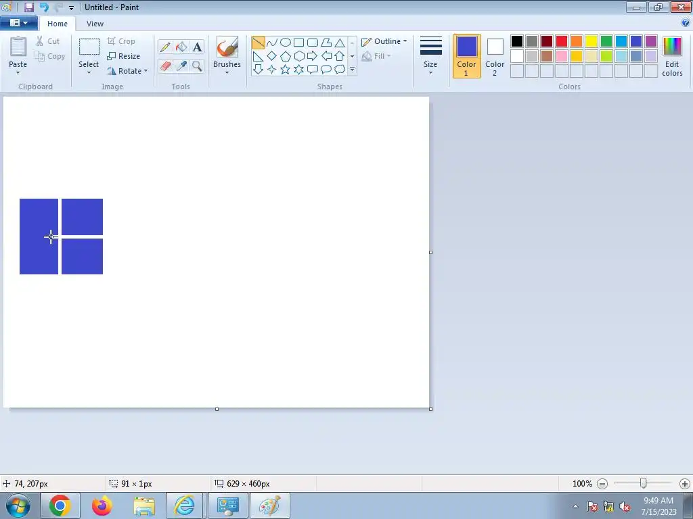Click the zoom slider handle
693x519 pixels.
pos(644,483)
